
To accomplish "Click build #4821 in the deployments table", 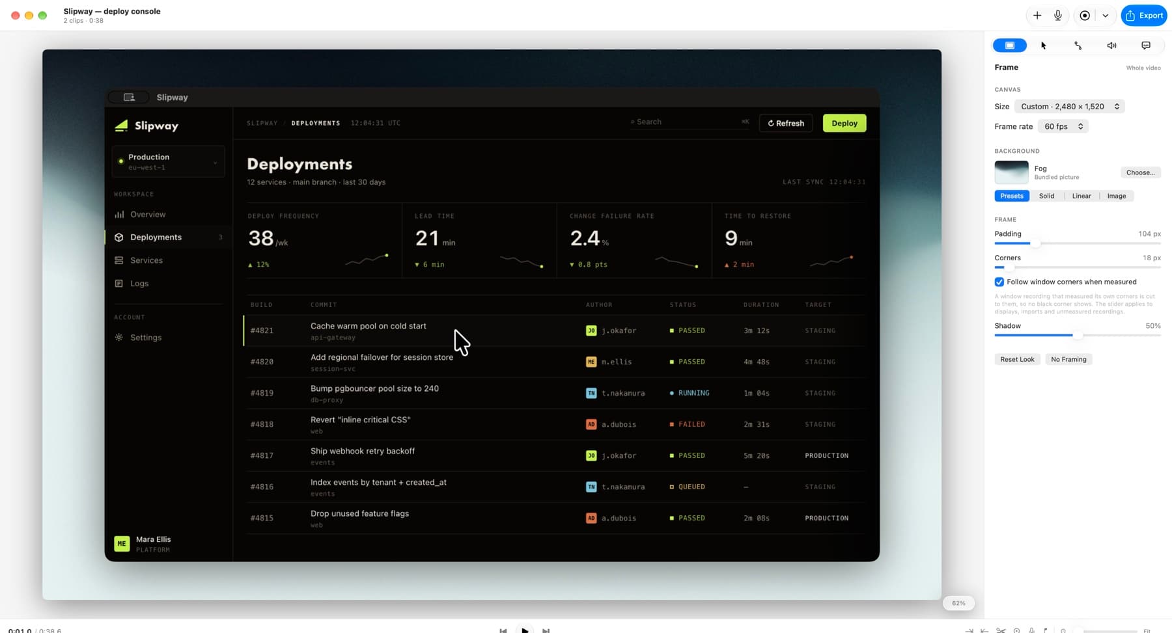I will (x=262, y=330).
